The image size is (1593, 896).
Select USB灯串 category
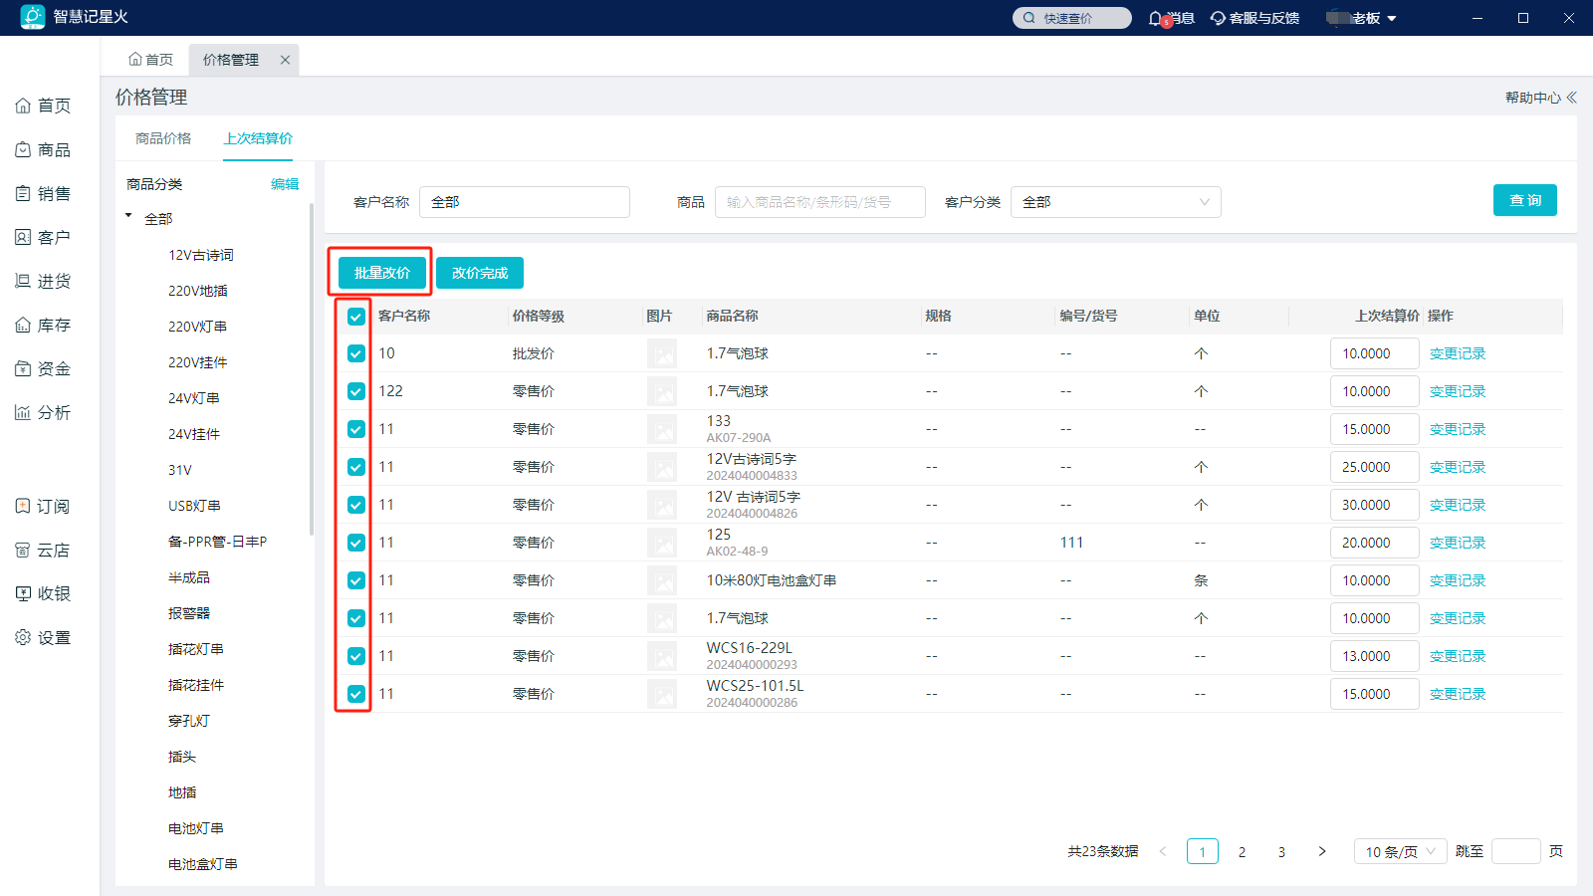(x=194, y=506)
